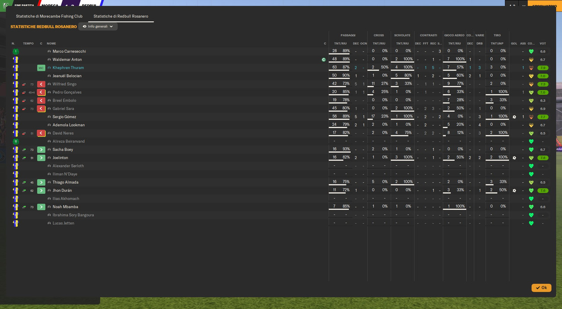Sort by the VOT rating column header
The height and width of the screenshot is (309, 562).
pos(543,43)
